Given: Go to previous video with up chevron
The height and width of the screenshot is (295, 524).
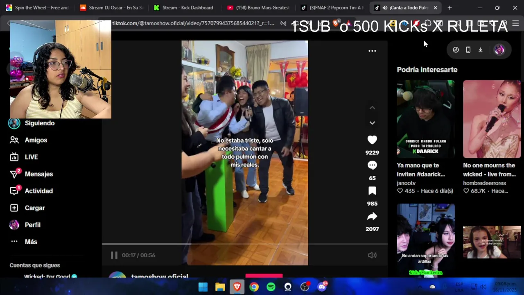Looking at the screenshot, I should [x=372, y=108].
